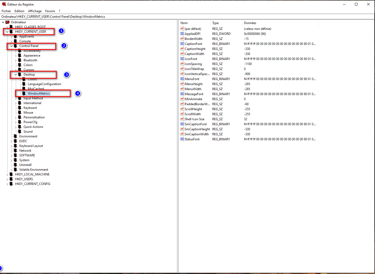375x274 pixels.
Task: Open the Fichier menu
Action: (6, 11)
